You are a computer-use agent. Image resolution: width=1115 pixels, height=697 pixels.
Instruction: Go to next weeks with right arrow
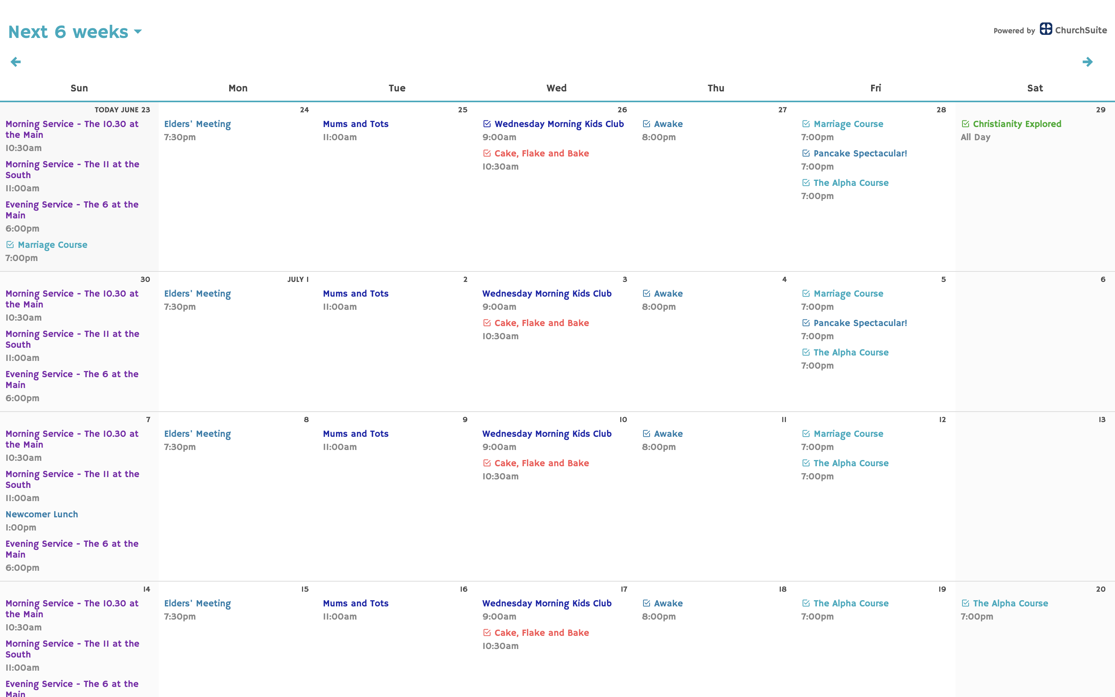[1088, 62]
